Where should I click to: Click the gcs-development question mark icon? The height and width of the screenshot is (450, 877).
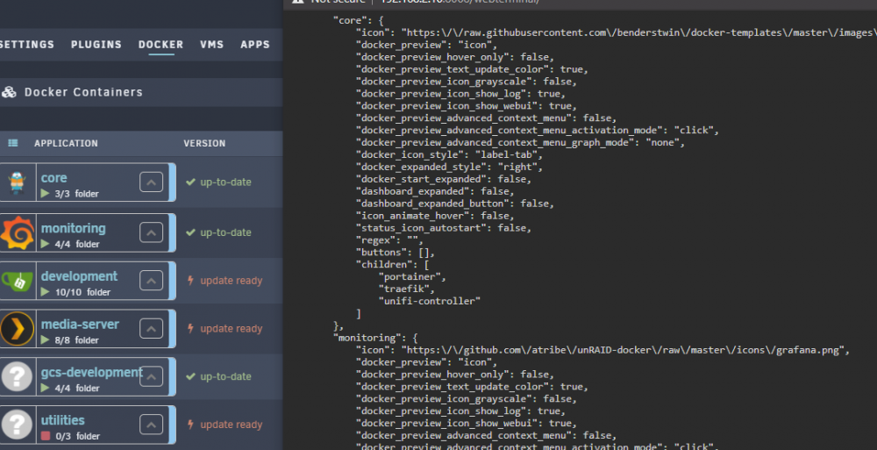point(17,376)
